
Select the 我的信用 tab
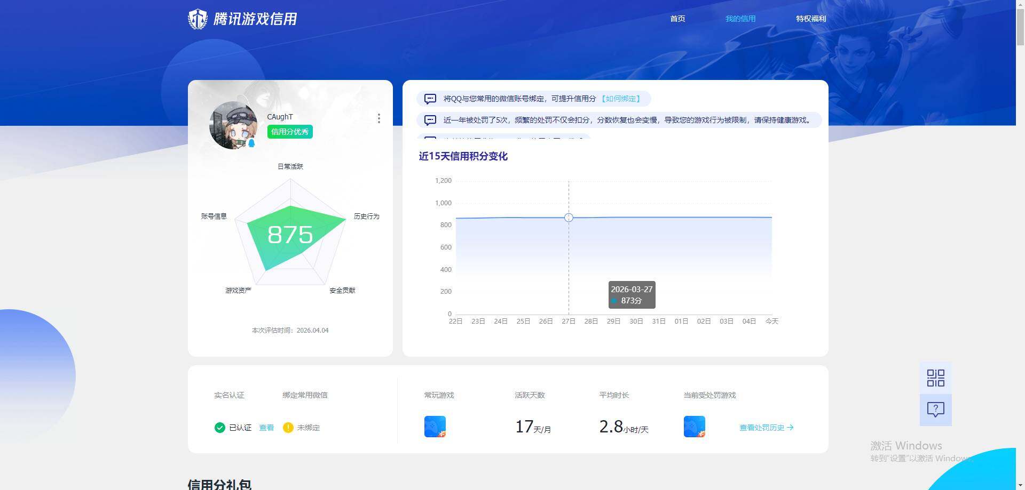(x=740, y=18)
